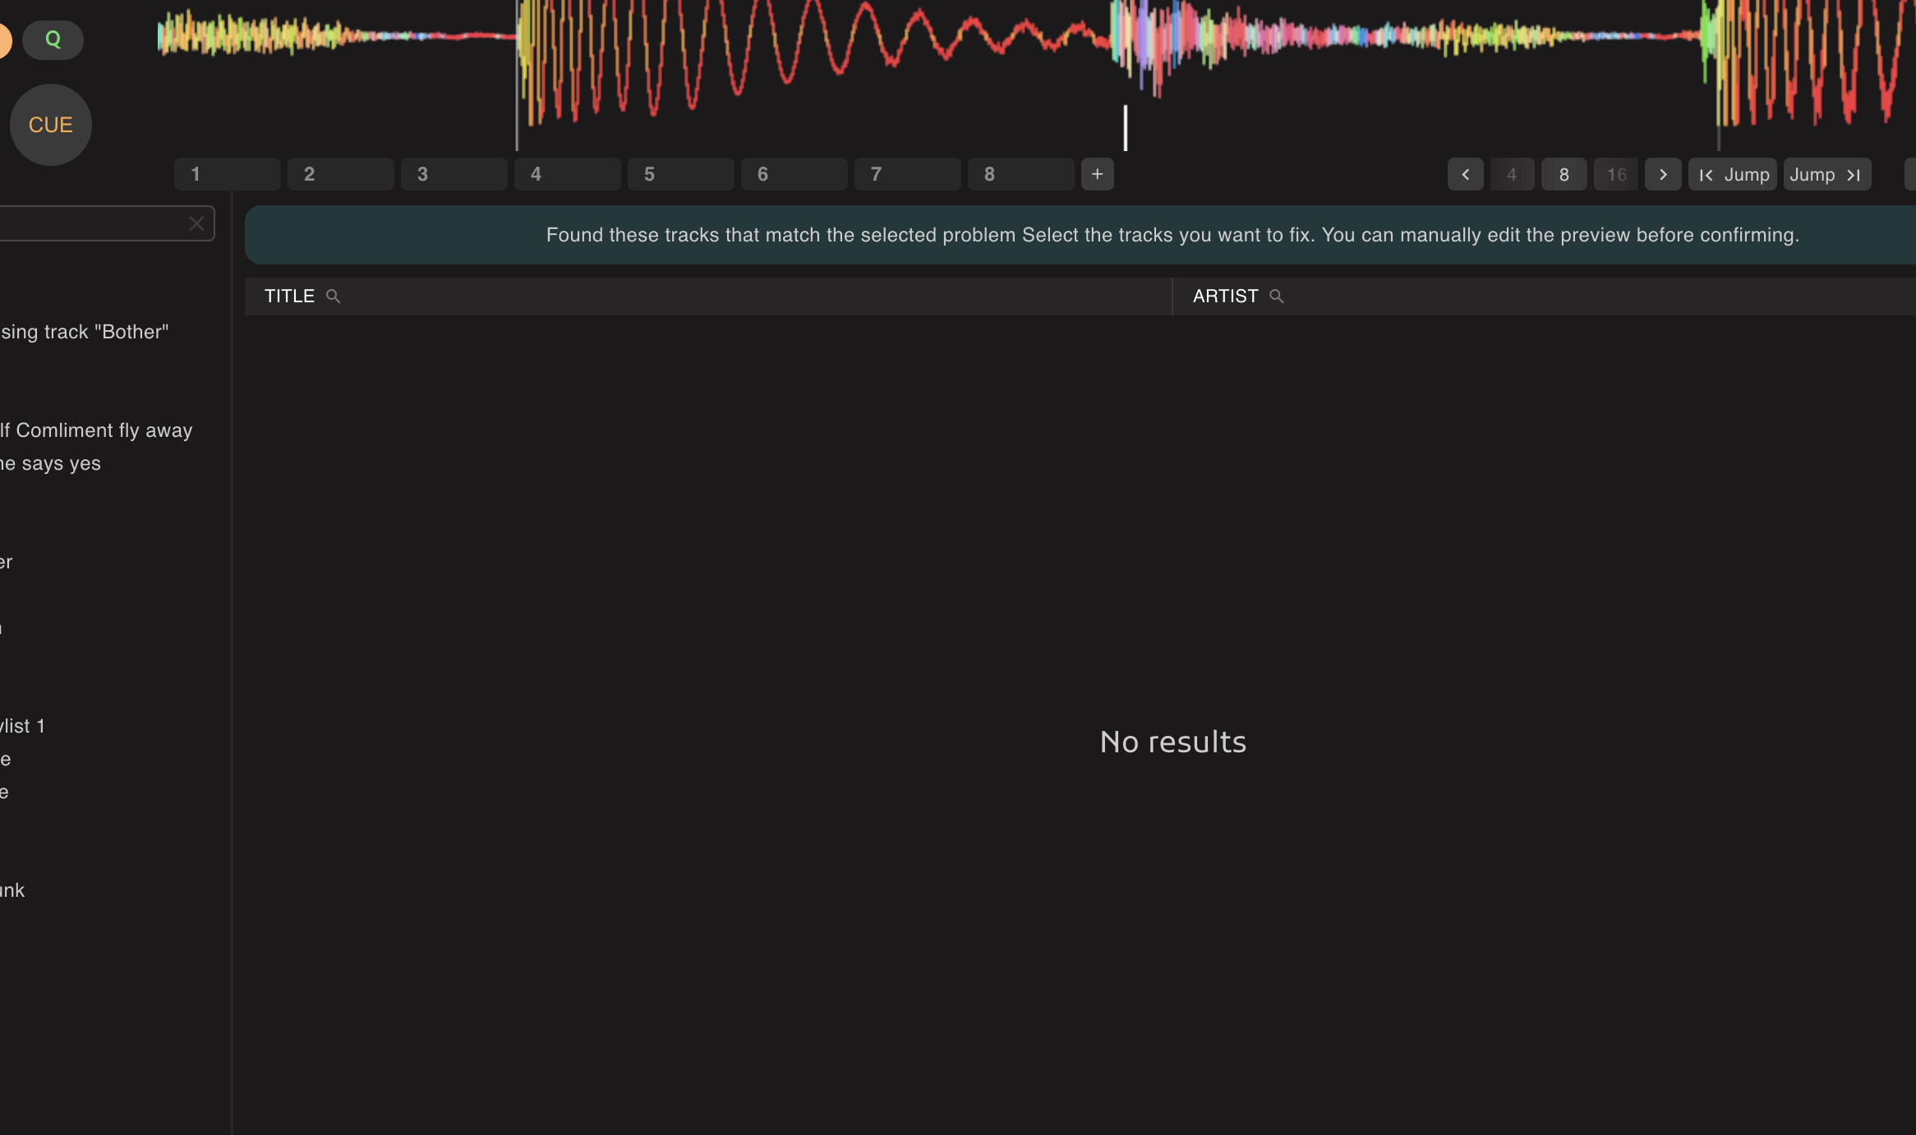Click the ARTIST column search icon

pos(1276,296)
